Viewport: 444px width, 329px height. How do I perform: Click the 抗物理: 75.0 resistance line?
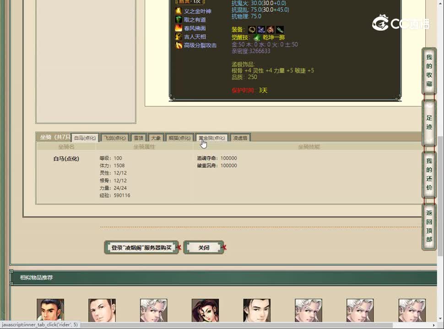(246, 16)
